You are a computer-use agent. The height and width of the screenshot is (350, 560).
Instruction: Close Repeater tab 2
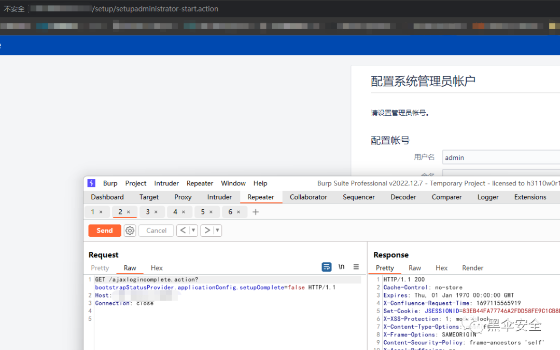tap(129, 212)
